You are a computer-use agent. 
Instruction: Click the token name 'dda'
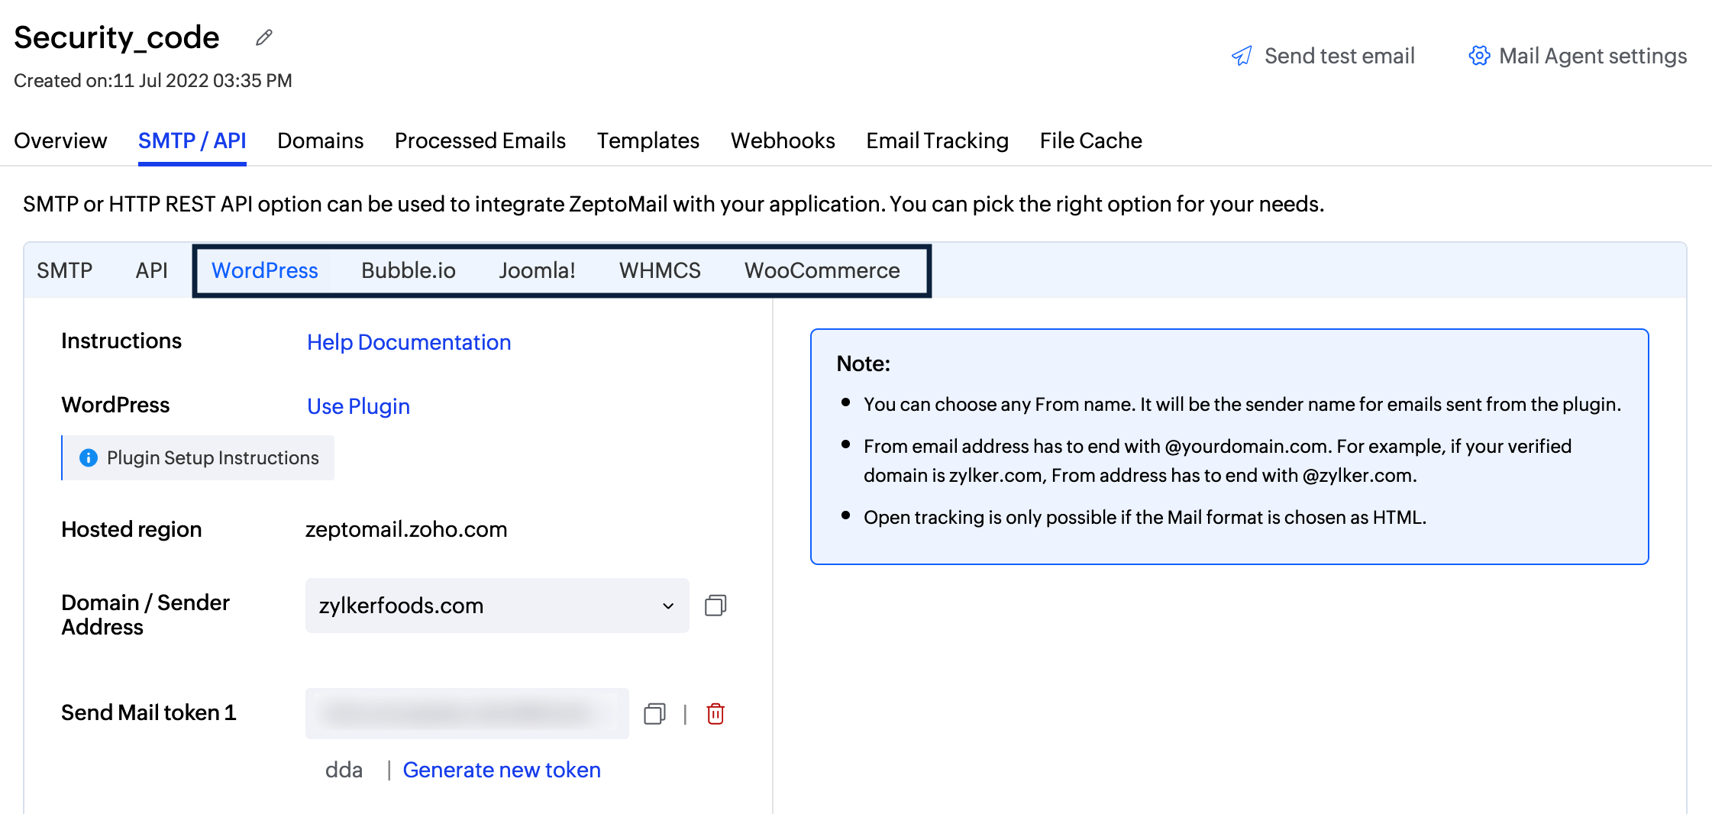click(x=344, y=770)
